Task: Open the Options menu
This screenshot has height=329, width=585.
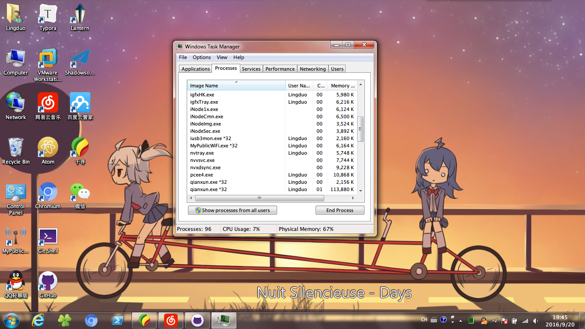Action: [202, 57]
